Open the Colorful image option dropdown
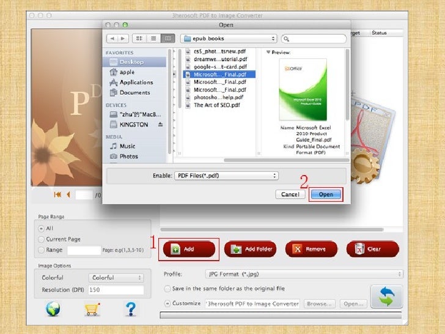The width and height of the screenshot is (445, 334). point(116,278)
